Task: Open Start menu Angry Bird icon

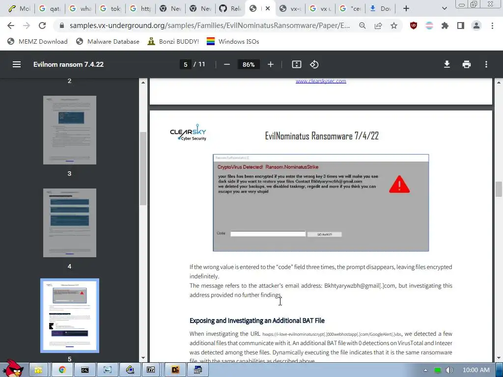Action: point(12,369)
